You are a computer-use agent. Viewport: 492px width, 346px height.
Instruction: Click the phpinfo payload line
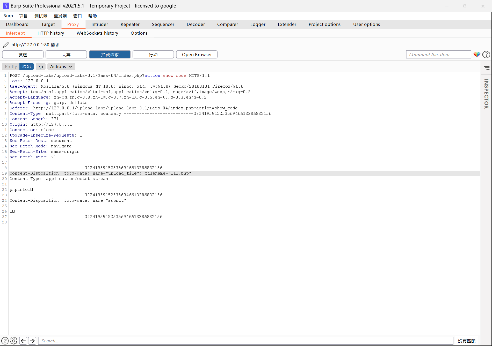point(21,190)
